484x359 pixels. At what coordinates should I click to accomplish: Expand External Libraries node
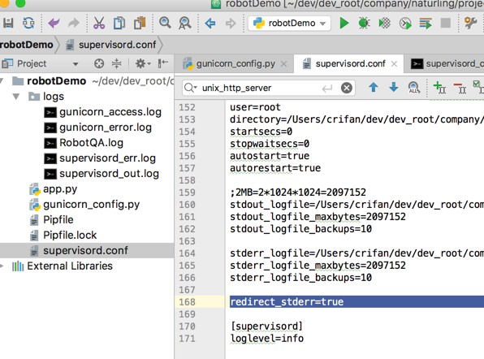coord(2,266)
